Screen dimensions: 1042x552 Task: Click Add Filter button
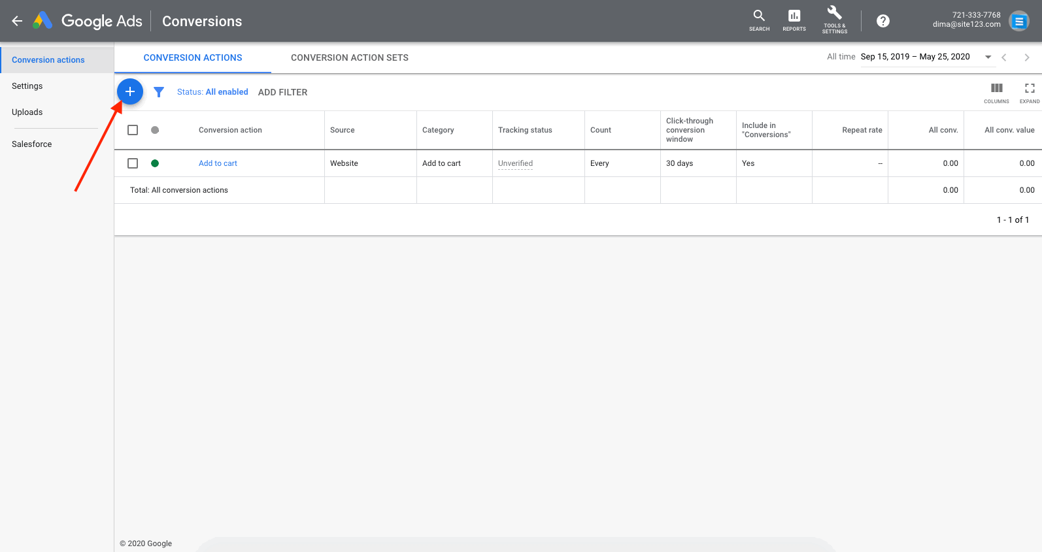click(282, 92)
